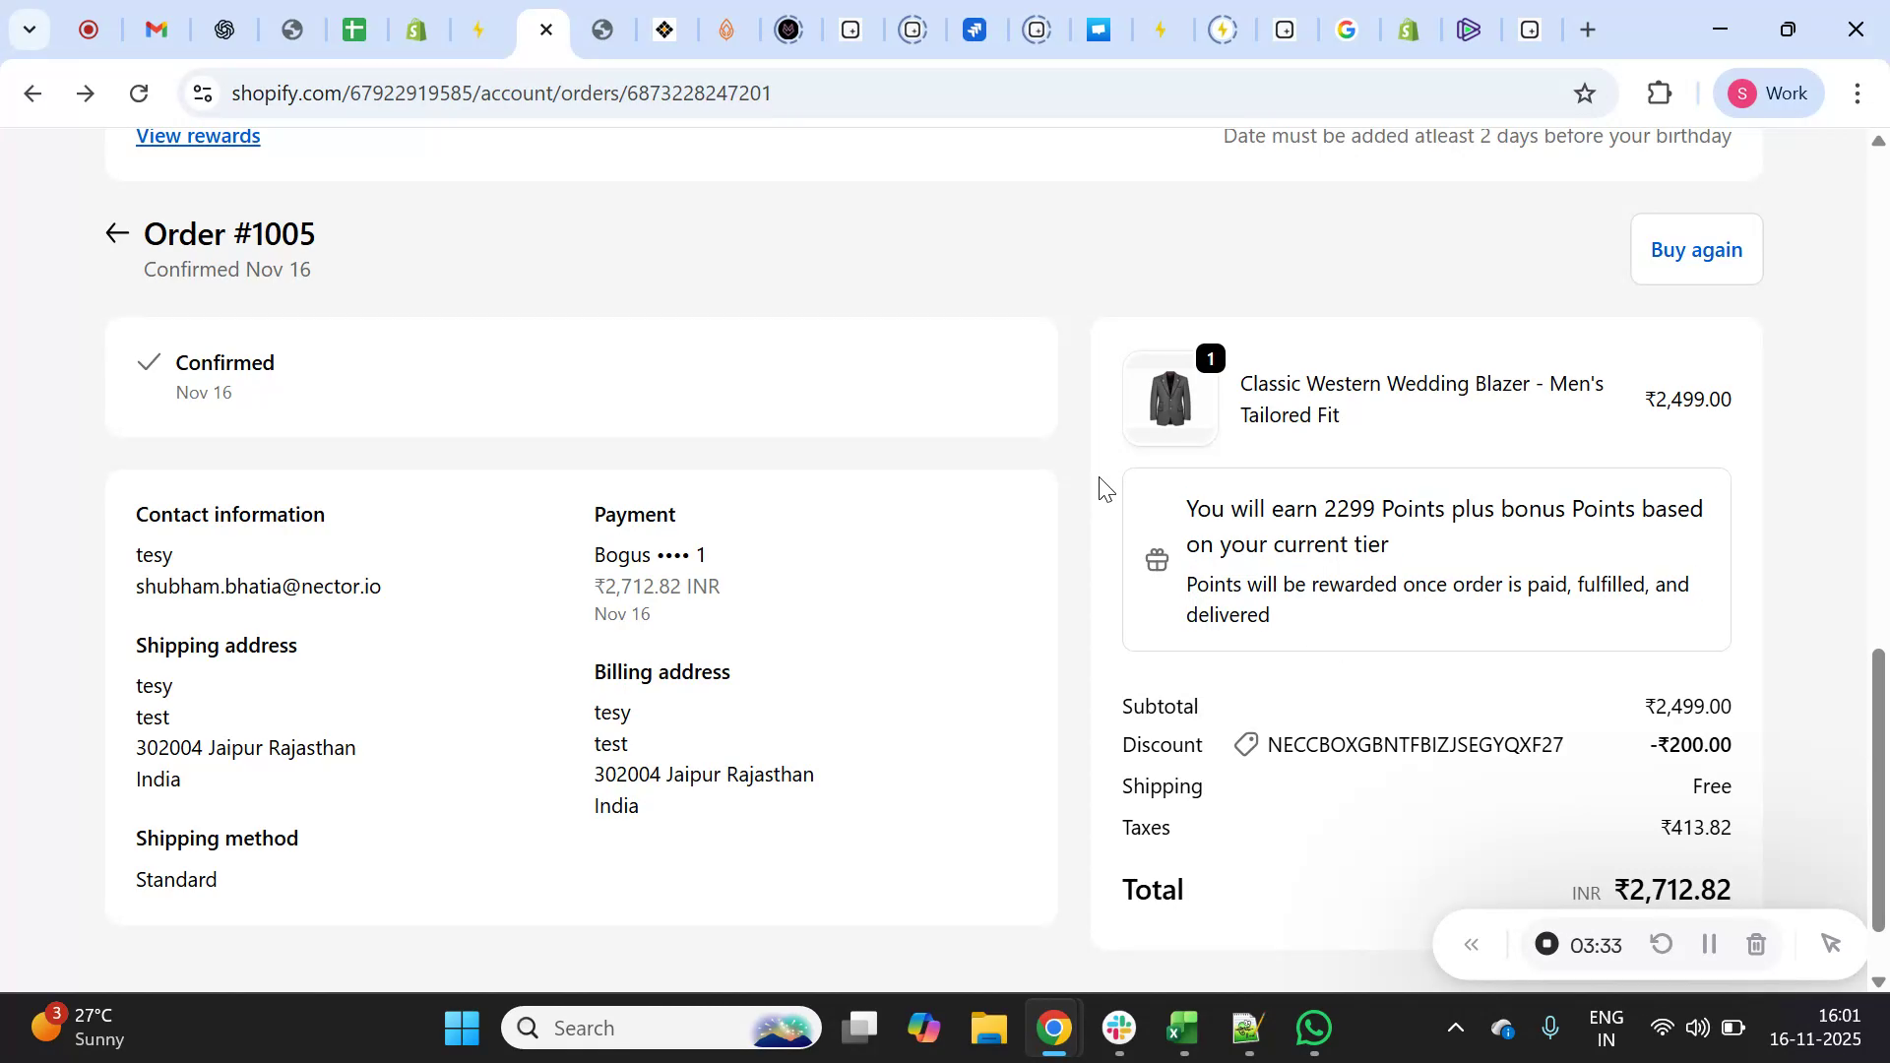Bookmark the current order page
This screenshot has height=1063, width=1890.
click(1585, 93)
